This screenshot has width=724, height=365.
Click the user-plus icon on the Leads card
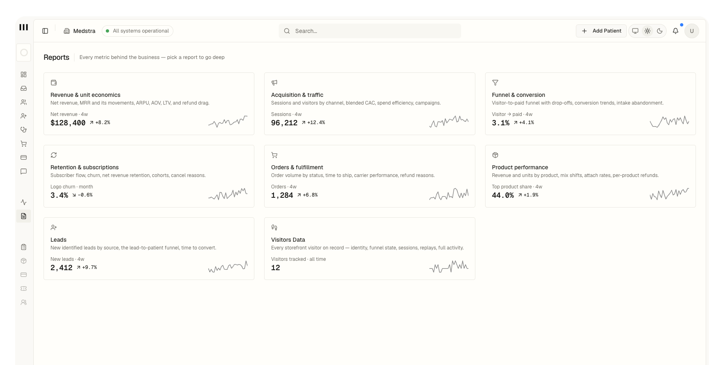[54, 227]
